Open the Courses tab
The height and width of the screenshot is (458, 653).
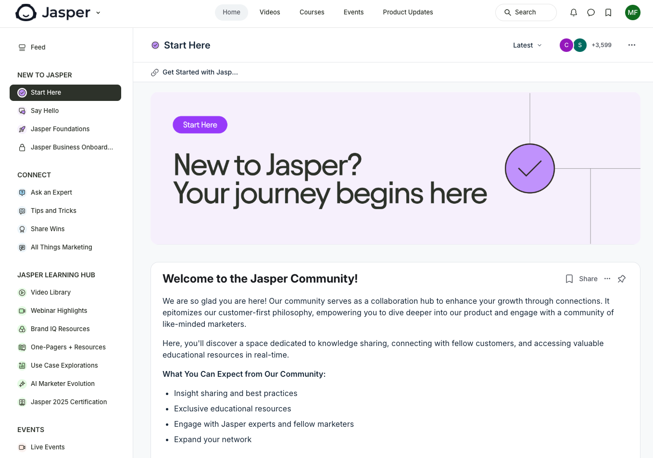[312, 12]
